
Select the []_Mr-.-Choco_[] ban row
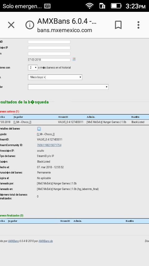tap(74, 122)
